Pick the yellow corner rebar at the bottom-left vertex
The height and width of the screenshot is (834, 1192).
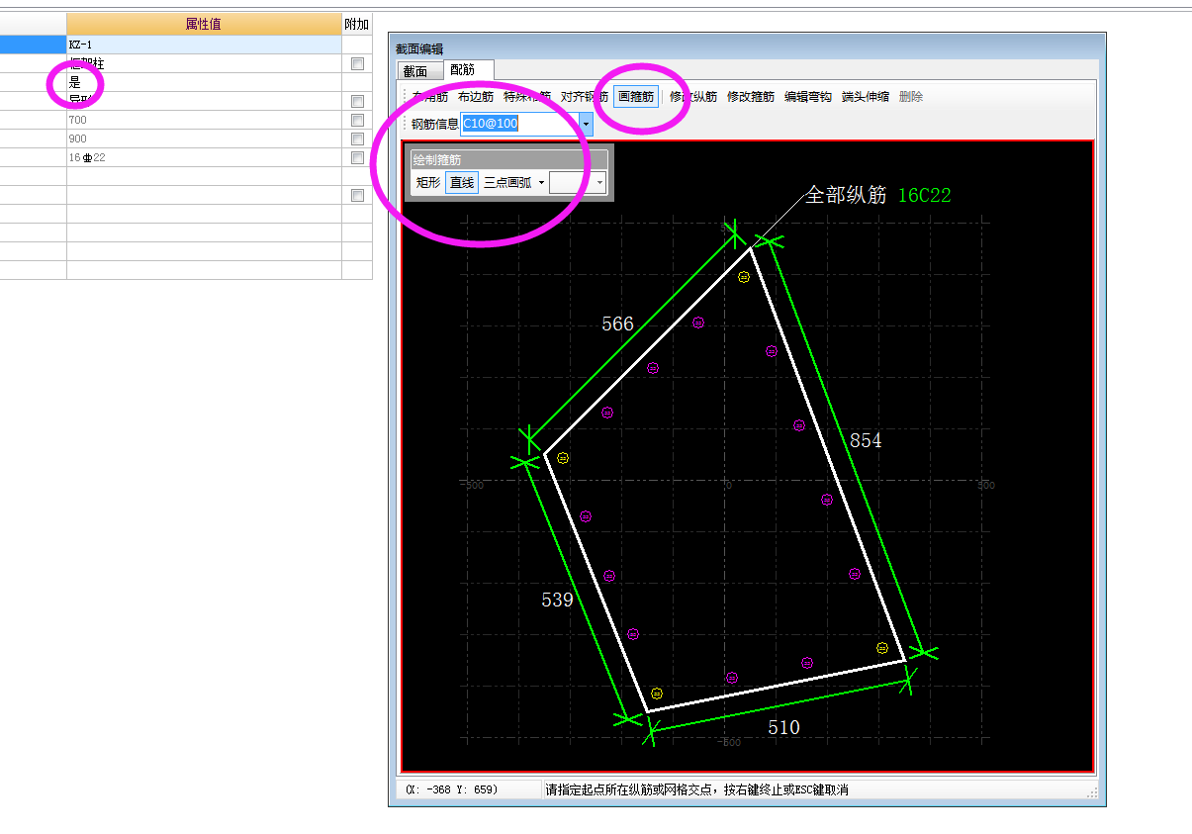pyautogui.click(x=656, y=694)
